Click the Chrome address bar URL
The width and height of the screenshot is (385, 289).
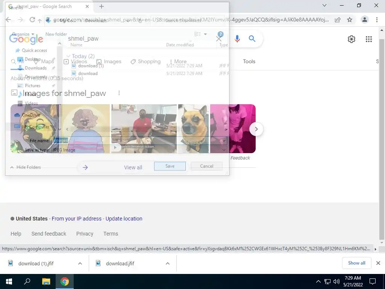pos(190,20)
